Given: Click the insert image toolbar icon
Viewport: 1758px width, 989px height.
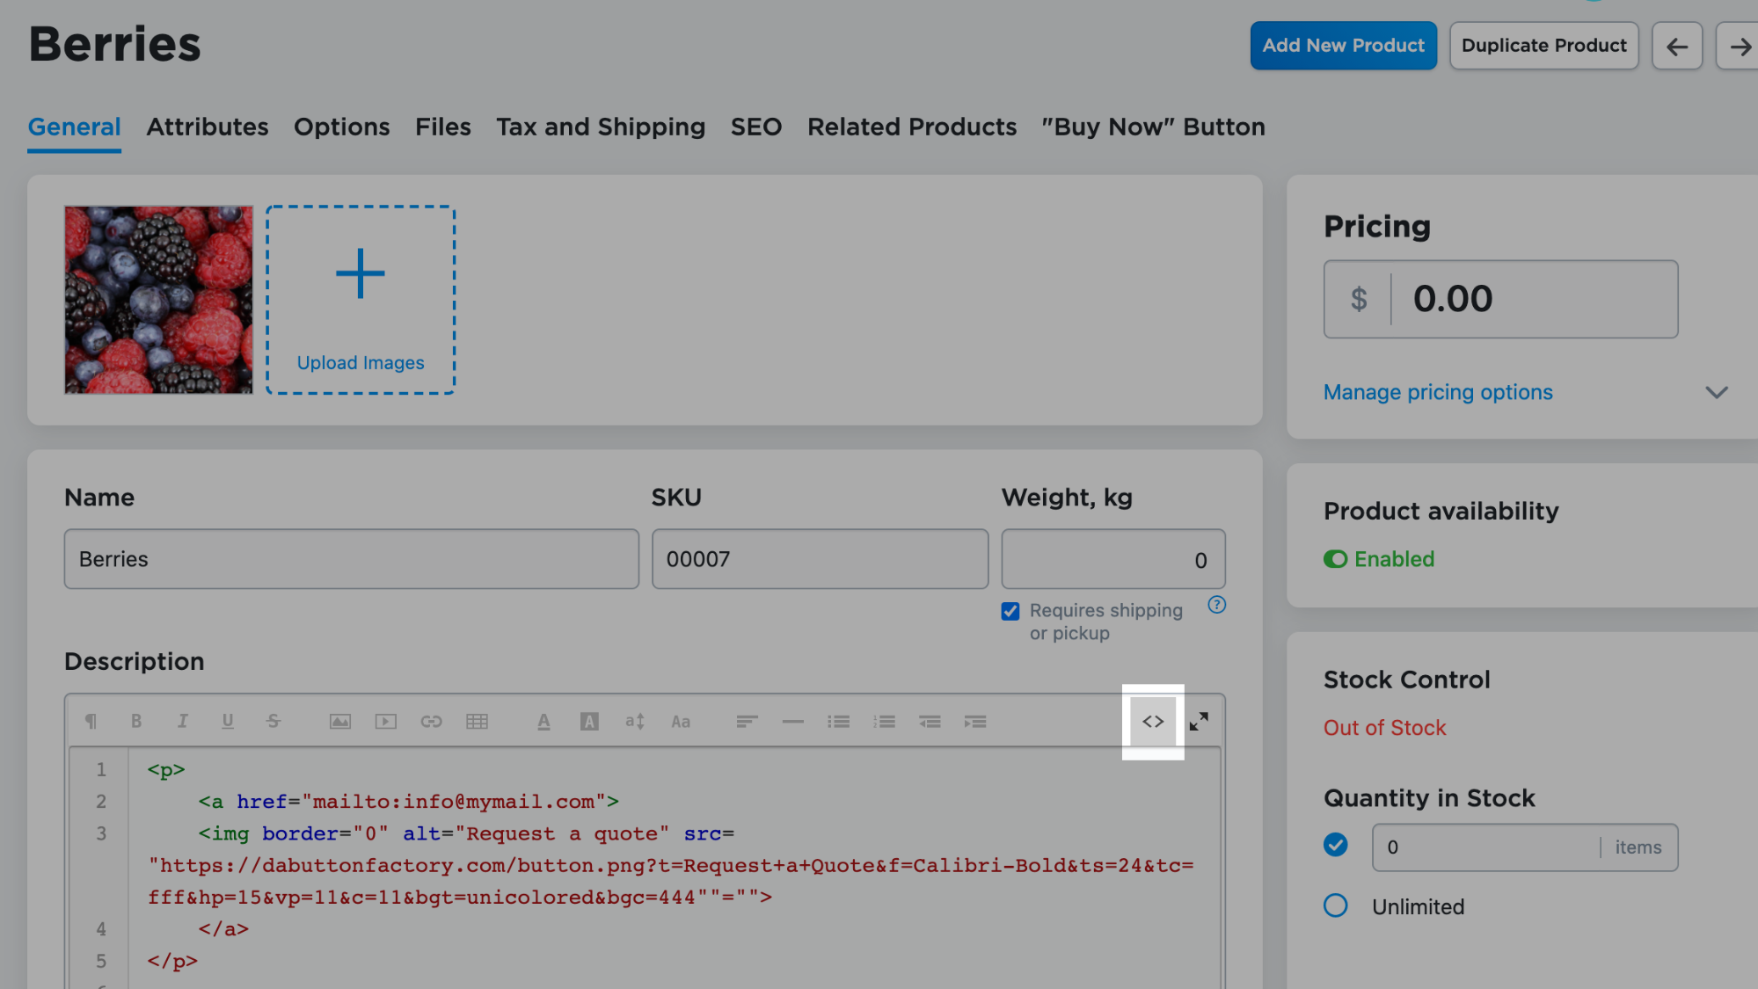Looking at the screenshot, I should tap(340, 722).
